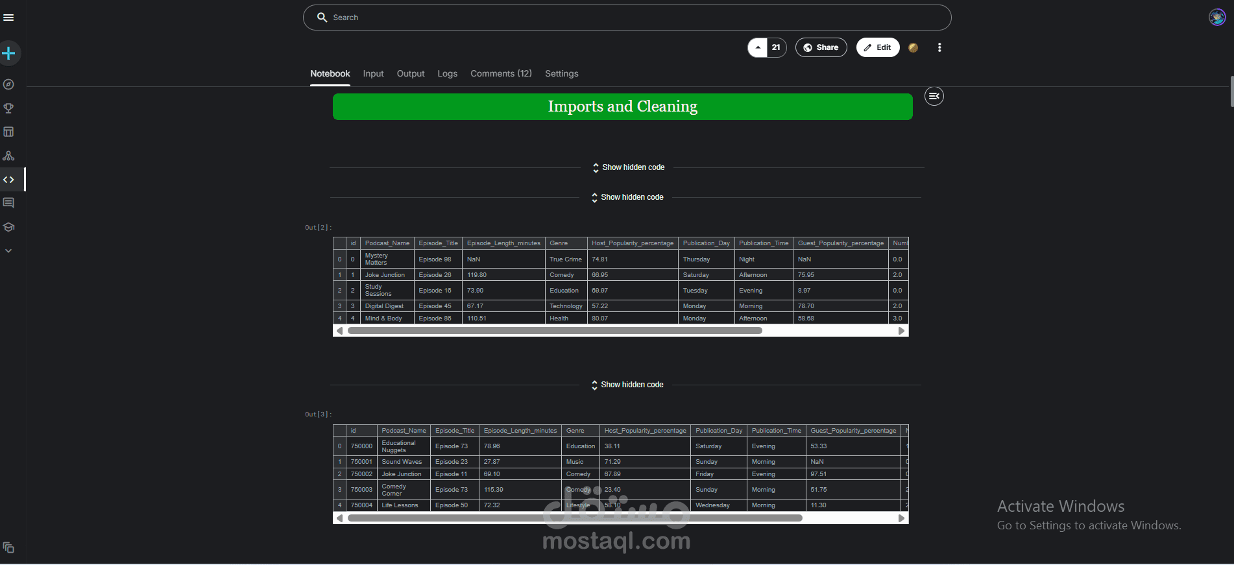Open the hamburger navigation menu
This screenshot has width=1234, height=565.
pyautogui.click(x=8, y=18)
